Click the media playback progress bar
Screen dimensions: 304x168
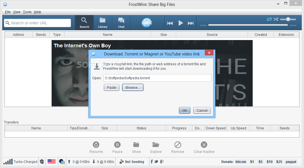pyautogui.click(x=248, y=25)
